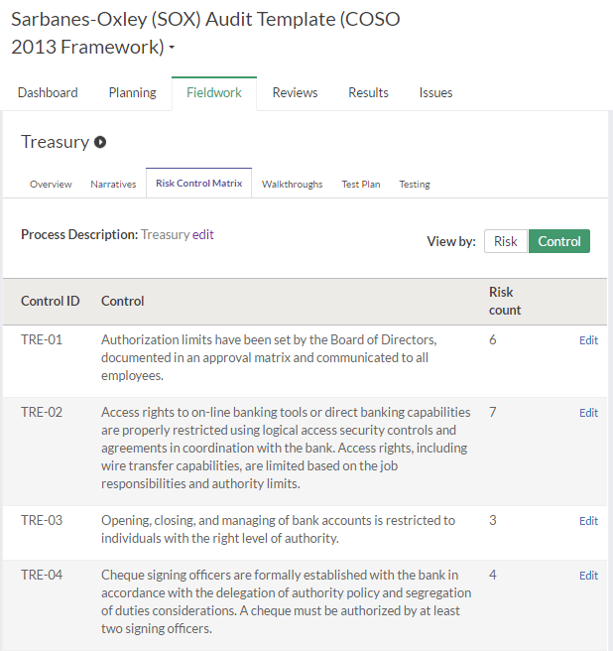
Task: Click the Treasury arrow circle icon
Action: (x=100, y=142)
